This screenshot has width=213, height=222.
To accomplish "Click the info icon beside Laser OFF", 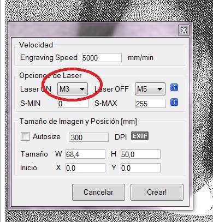I will (174, 87).
